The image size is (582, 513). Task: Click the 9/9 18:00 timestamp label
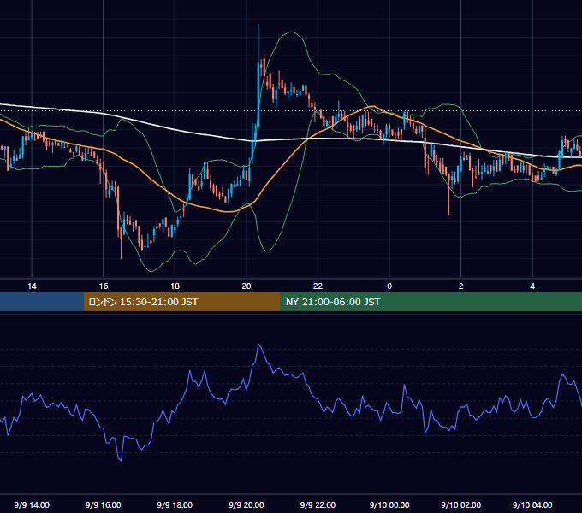[175, 504]
